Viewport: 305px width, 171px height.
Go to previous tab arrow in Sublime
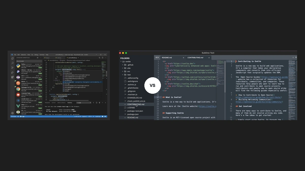(156, 58)
